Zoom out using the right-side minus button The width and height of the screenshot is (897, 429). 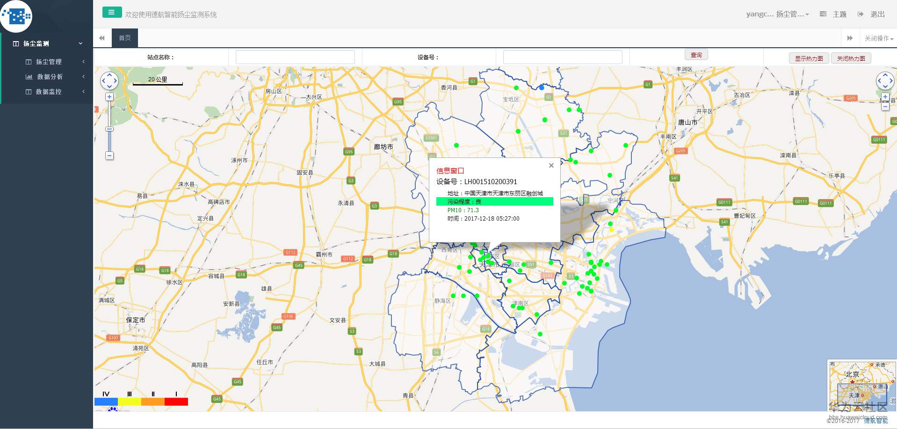pos(885,107)
